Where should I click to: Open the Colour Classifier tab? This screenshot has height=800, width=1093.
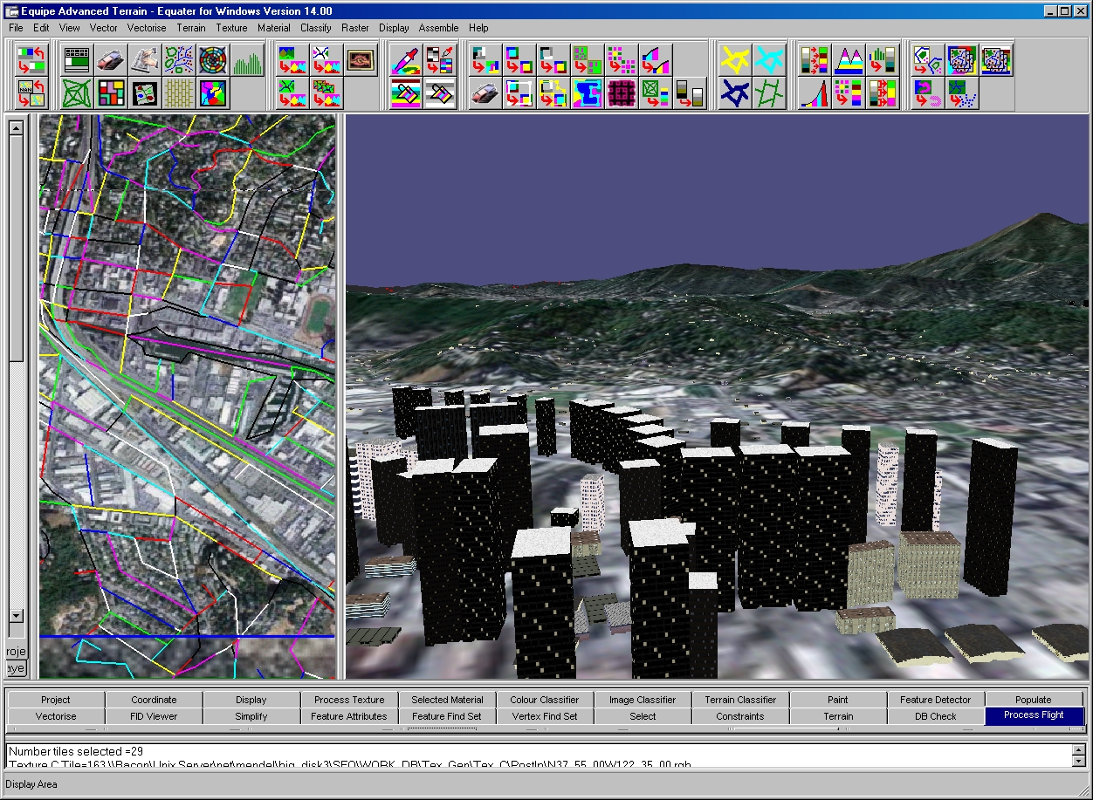[x=544, y=700]
